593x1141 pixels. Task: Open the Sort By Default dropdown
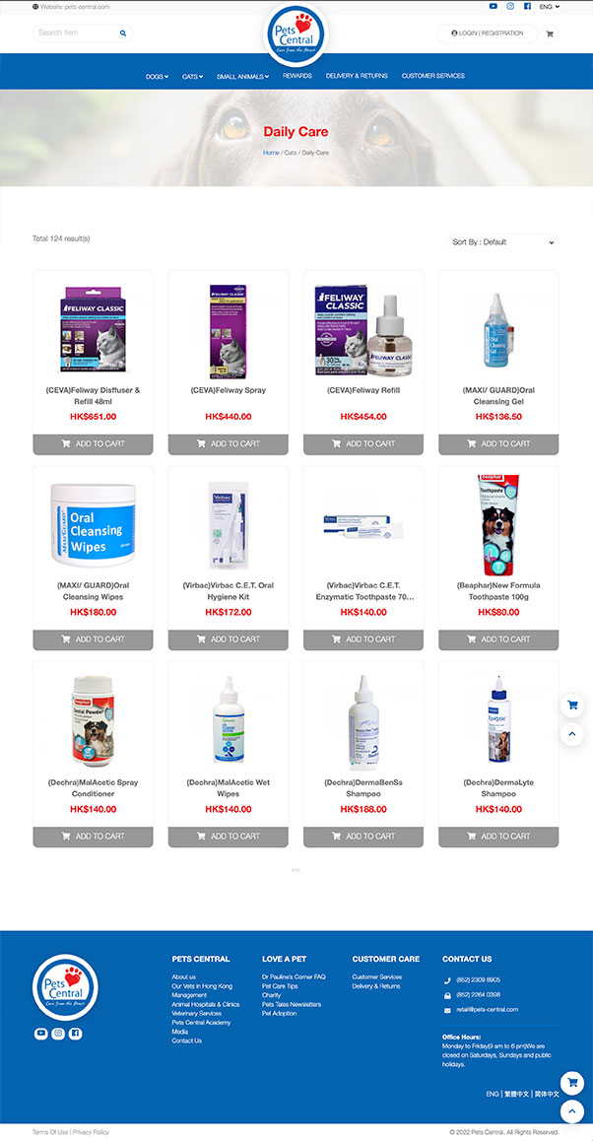pos(502,242)
